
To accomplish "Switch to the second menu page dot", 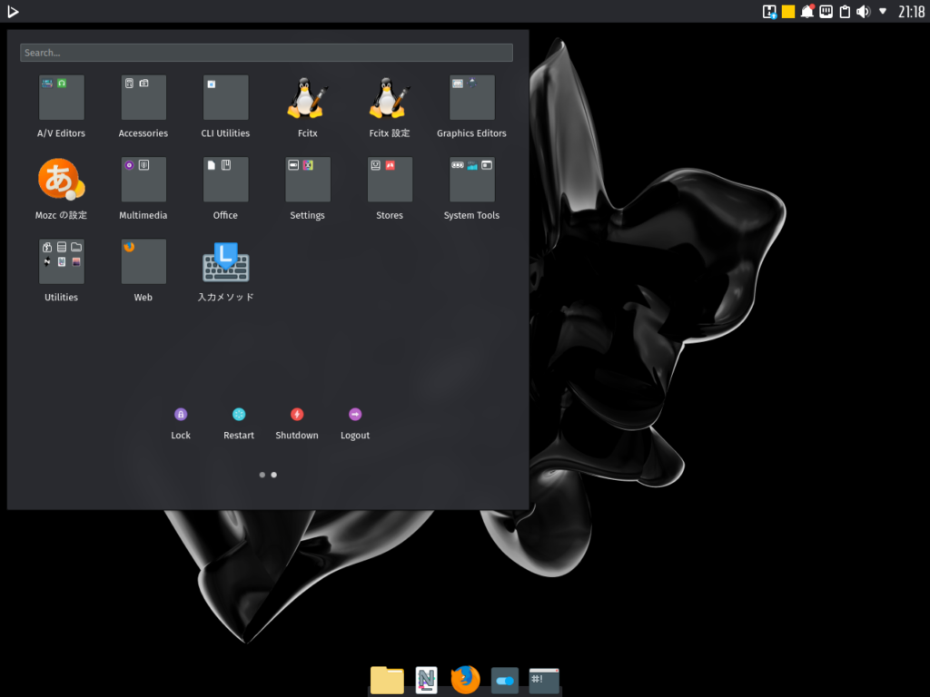I will click(x=273, y=474).
